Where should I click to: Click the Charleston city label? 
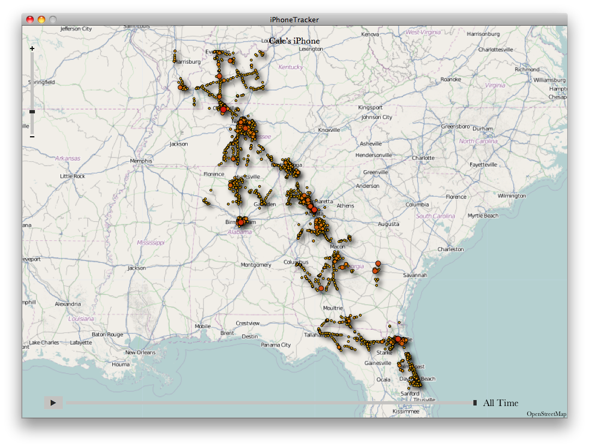pyautogui.click(x=450, y=250)
